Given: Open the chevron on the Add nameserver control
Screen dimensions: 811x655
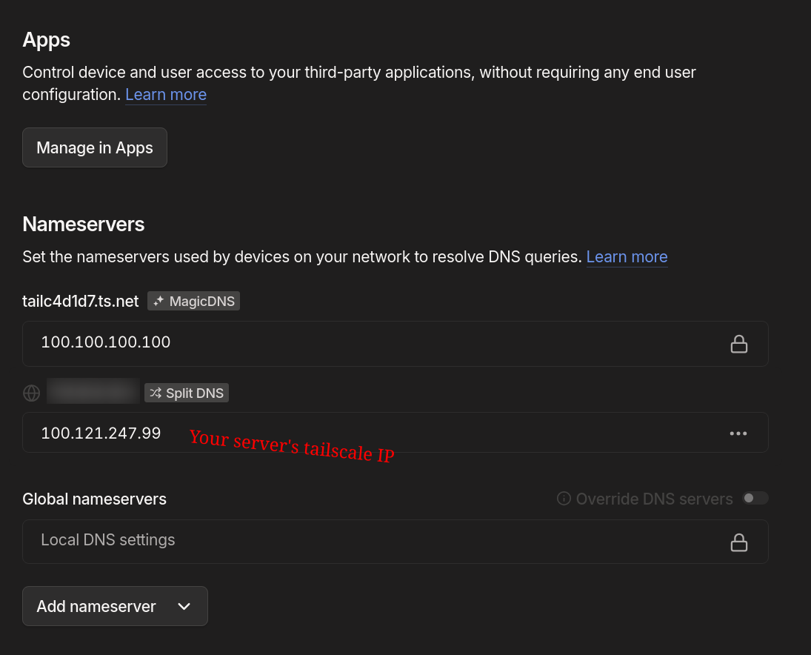Looking at the screenshot, I should pos(184,605).
